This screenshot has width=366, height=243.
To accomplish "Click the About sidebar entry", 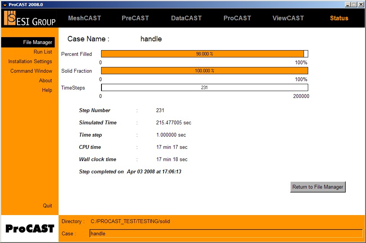I will coord(46,80).
